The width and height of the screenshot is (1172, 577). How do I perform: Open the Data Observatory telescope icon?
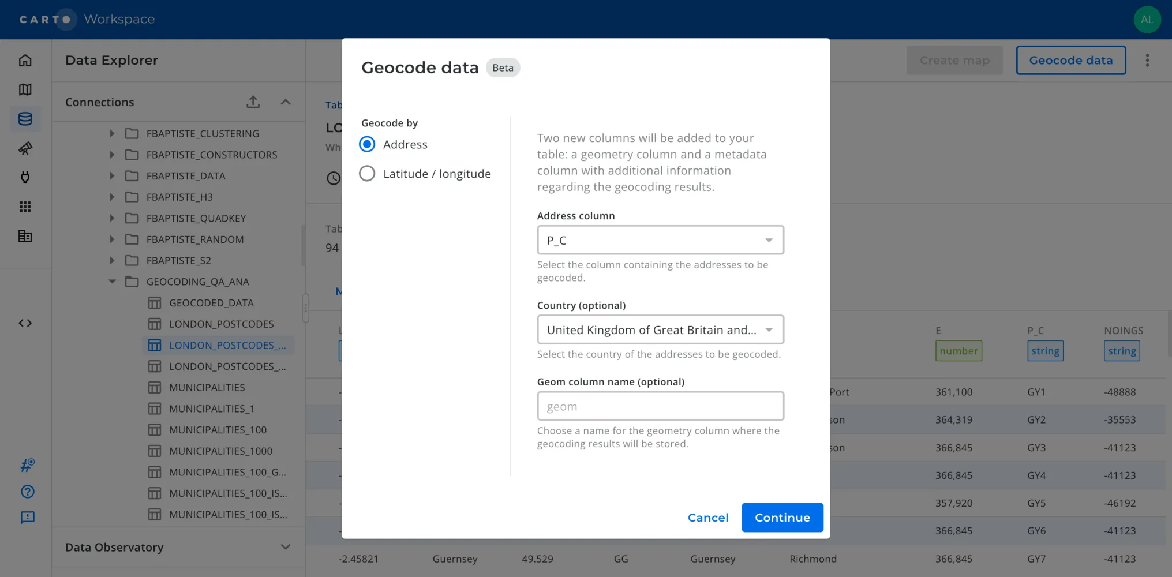25,149
